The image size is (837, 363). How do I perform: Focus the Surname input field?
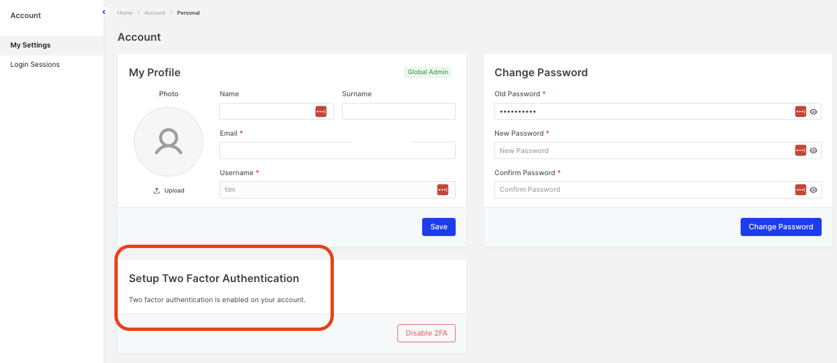[x=398, y=112]
